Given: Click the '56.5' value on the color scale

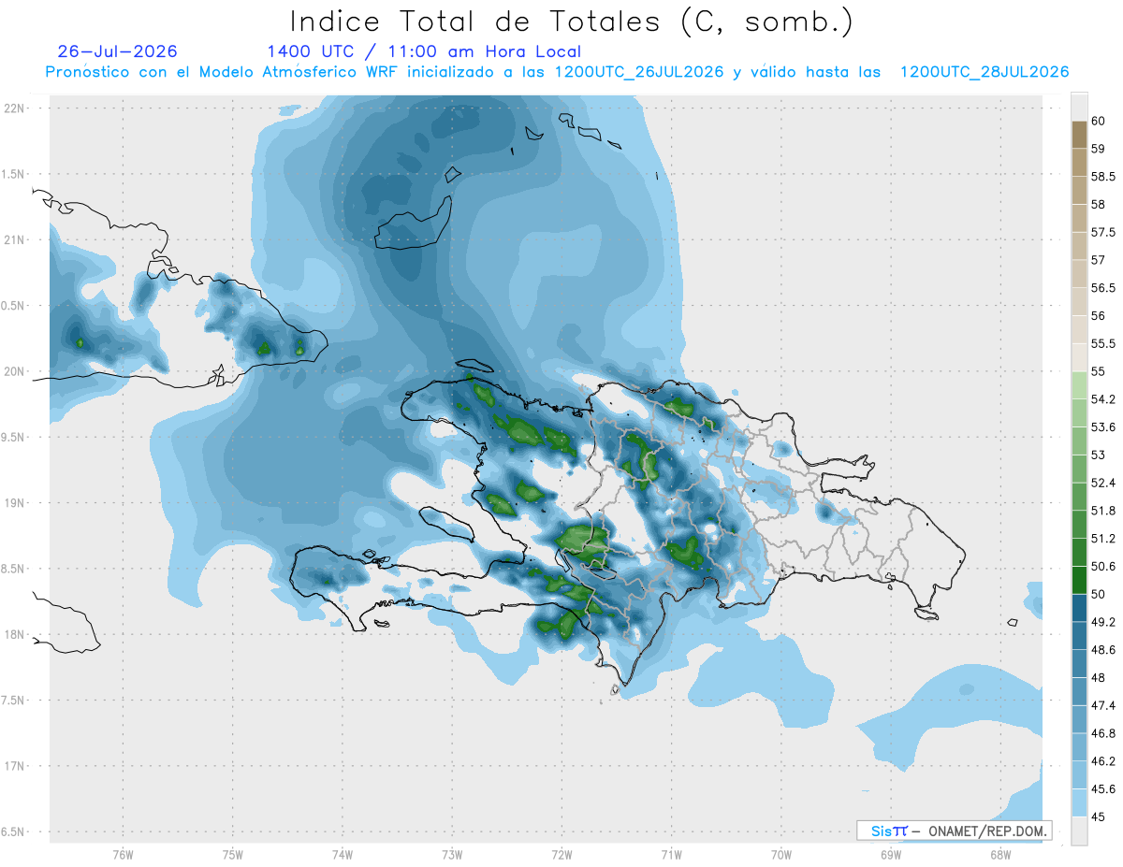Looking at the screenshot, I should (1103, 288).
